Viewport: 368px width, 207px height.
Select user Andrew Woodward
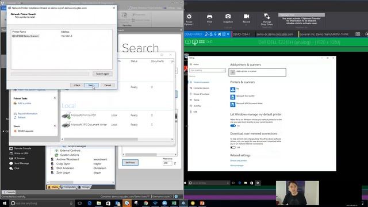pyautogui.click(x=68, y=159)
